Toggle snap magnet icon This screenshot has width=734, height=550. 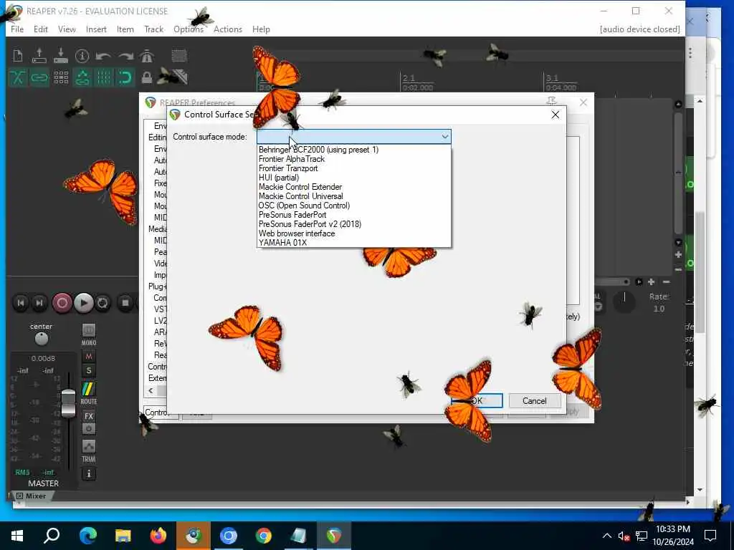click(125, 77)
